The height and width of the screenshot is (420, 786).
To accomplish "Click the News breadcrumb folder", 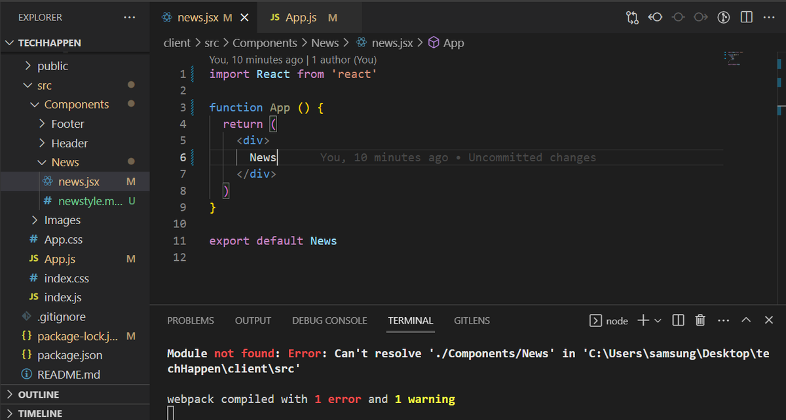I will click(325, 43).
